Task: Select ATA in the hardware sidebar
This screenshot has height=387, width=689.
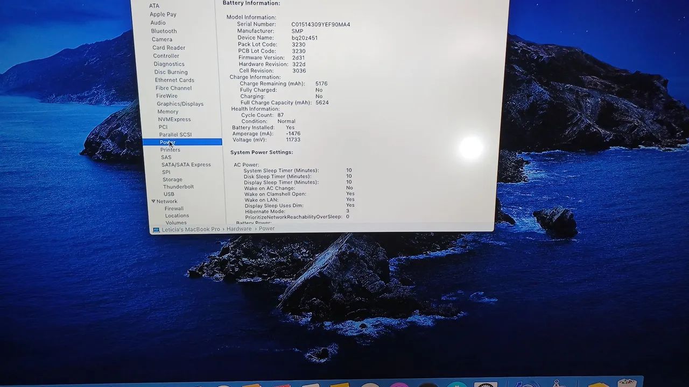Action: 154,6
